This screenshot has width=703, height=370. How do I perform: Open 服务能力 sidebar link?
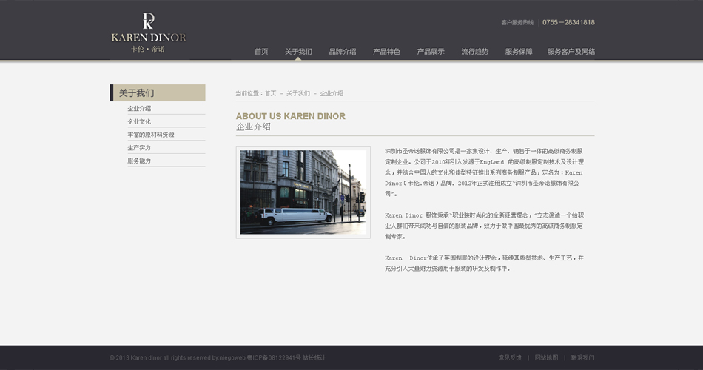point(139,161)
